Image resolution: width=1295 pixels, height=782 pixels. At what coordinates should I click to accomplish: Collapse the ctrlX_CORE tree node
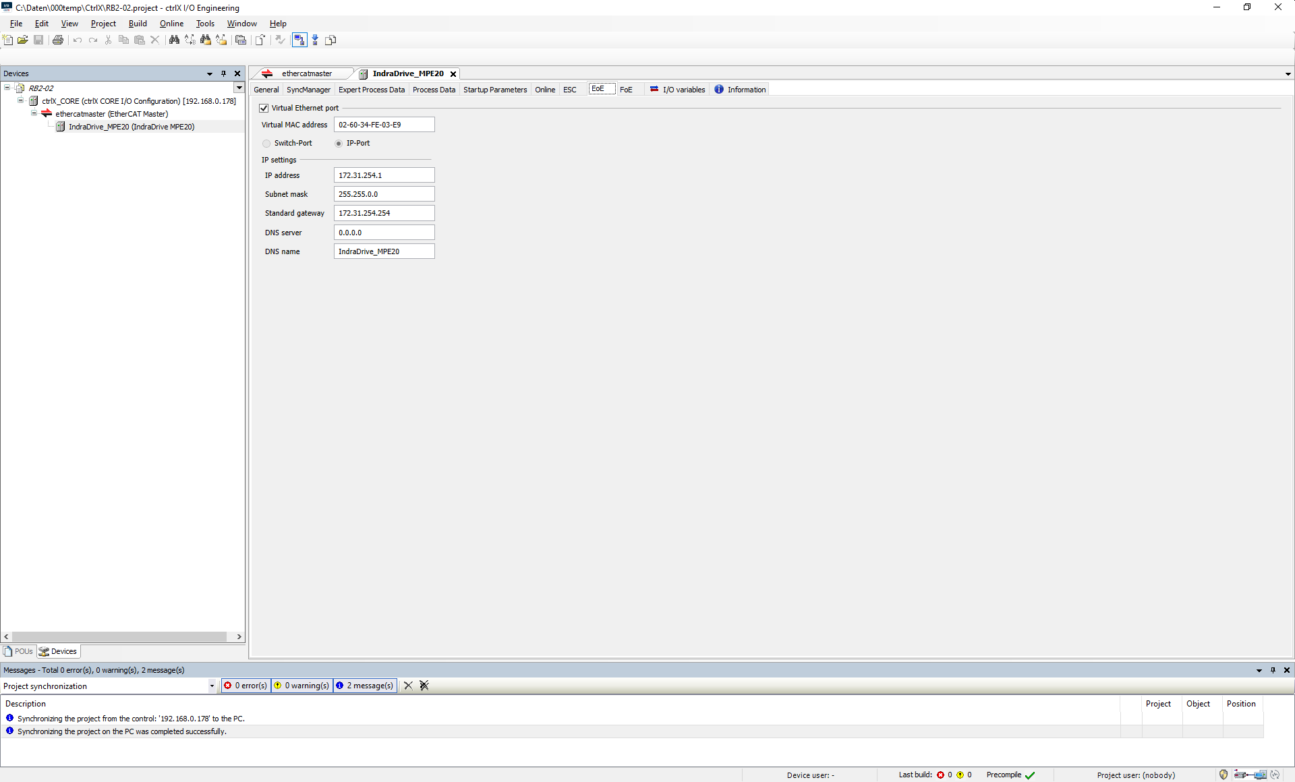(x=21, y=101)
